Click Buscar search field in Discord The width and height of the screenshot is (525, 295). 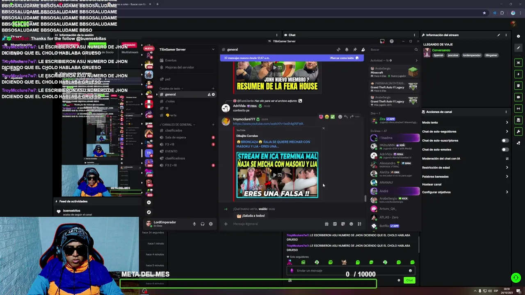pyautogui.click(x=394, y=50)
